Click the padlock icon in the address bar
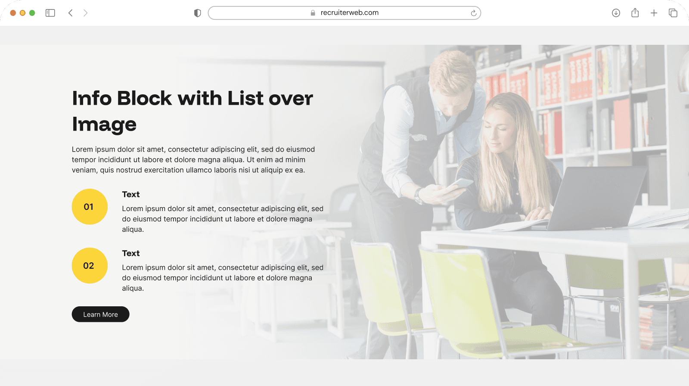689x386 pixels. pos(313,13)
